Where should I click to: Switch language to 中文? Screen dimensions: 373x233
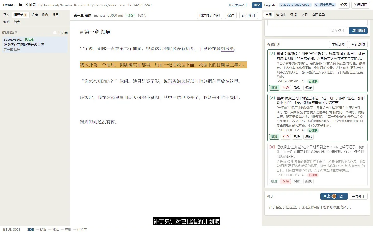(x=257, y=5)
